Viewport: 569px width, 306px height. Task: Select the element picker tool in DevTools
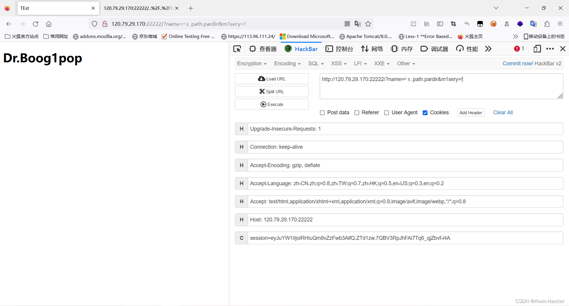click(x=237, y=49)
